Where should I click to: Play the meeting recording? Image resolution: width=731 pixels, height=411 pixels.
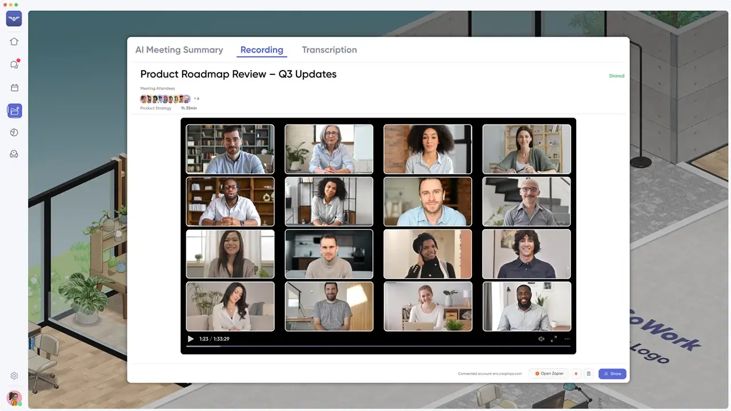(191, 339)
